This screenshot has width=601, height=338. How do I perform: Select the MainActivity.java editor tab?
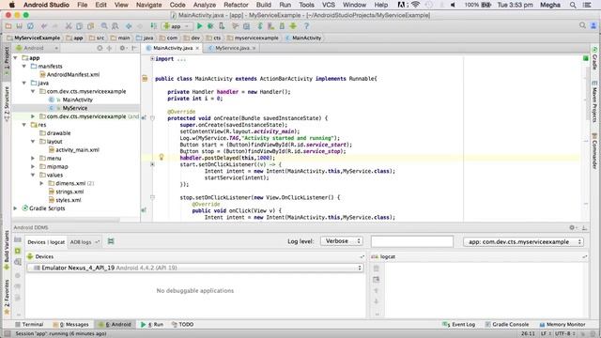click(x=173, y=48)
